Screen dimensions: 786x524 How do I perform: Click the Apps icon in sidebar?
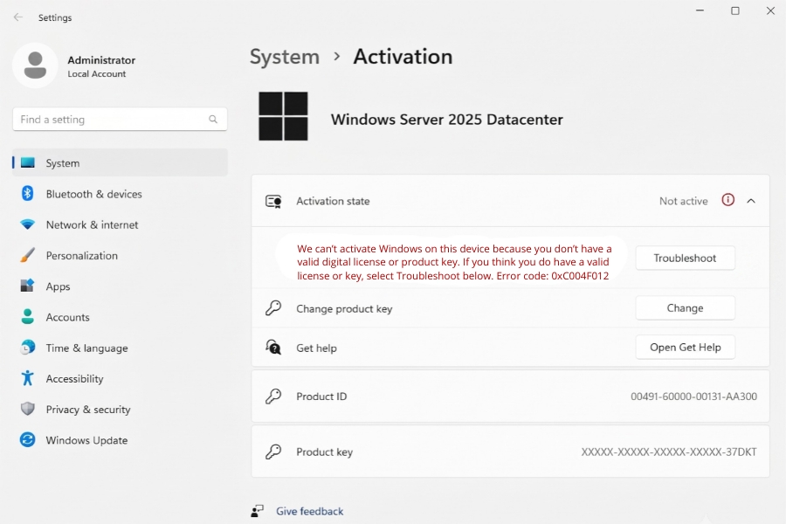[x=28, y=286]
